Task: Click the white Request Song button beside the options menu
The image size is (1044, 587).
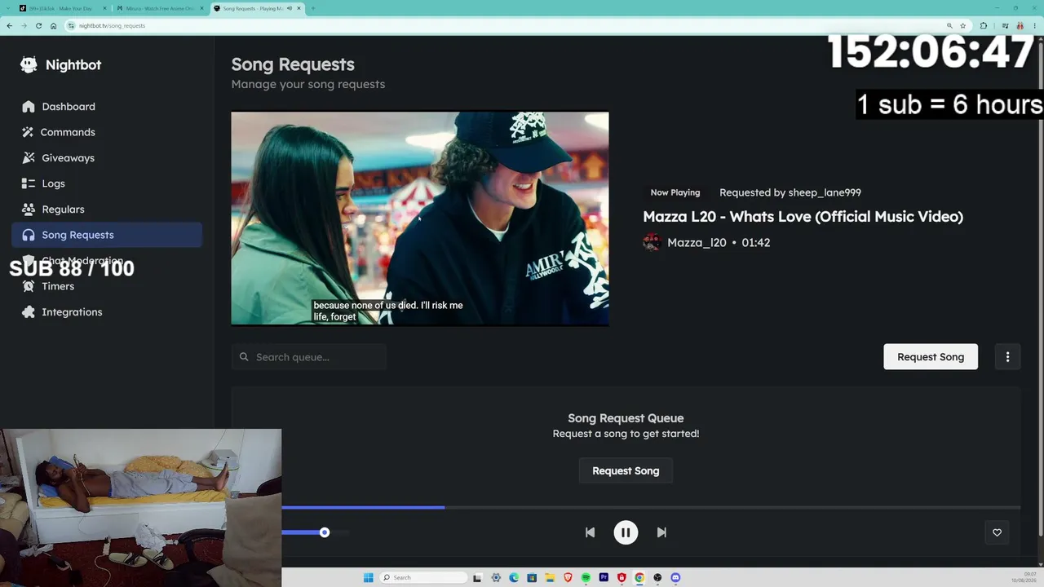Action: pyautogui.click(x=931, y=357)
